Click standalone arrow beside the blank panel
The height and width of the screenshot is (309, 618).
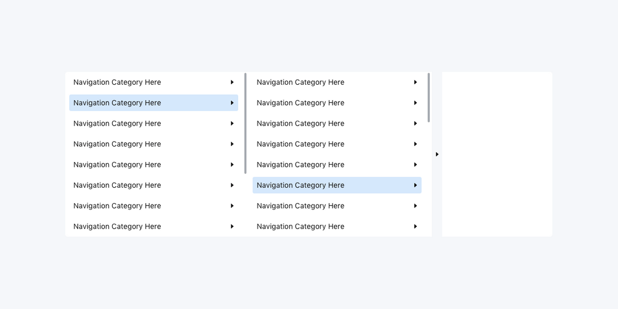[437, 154]
